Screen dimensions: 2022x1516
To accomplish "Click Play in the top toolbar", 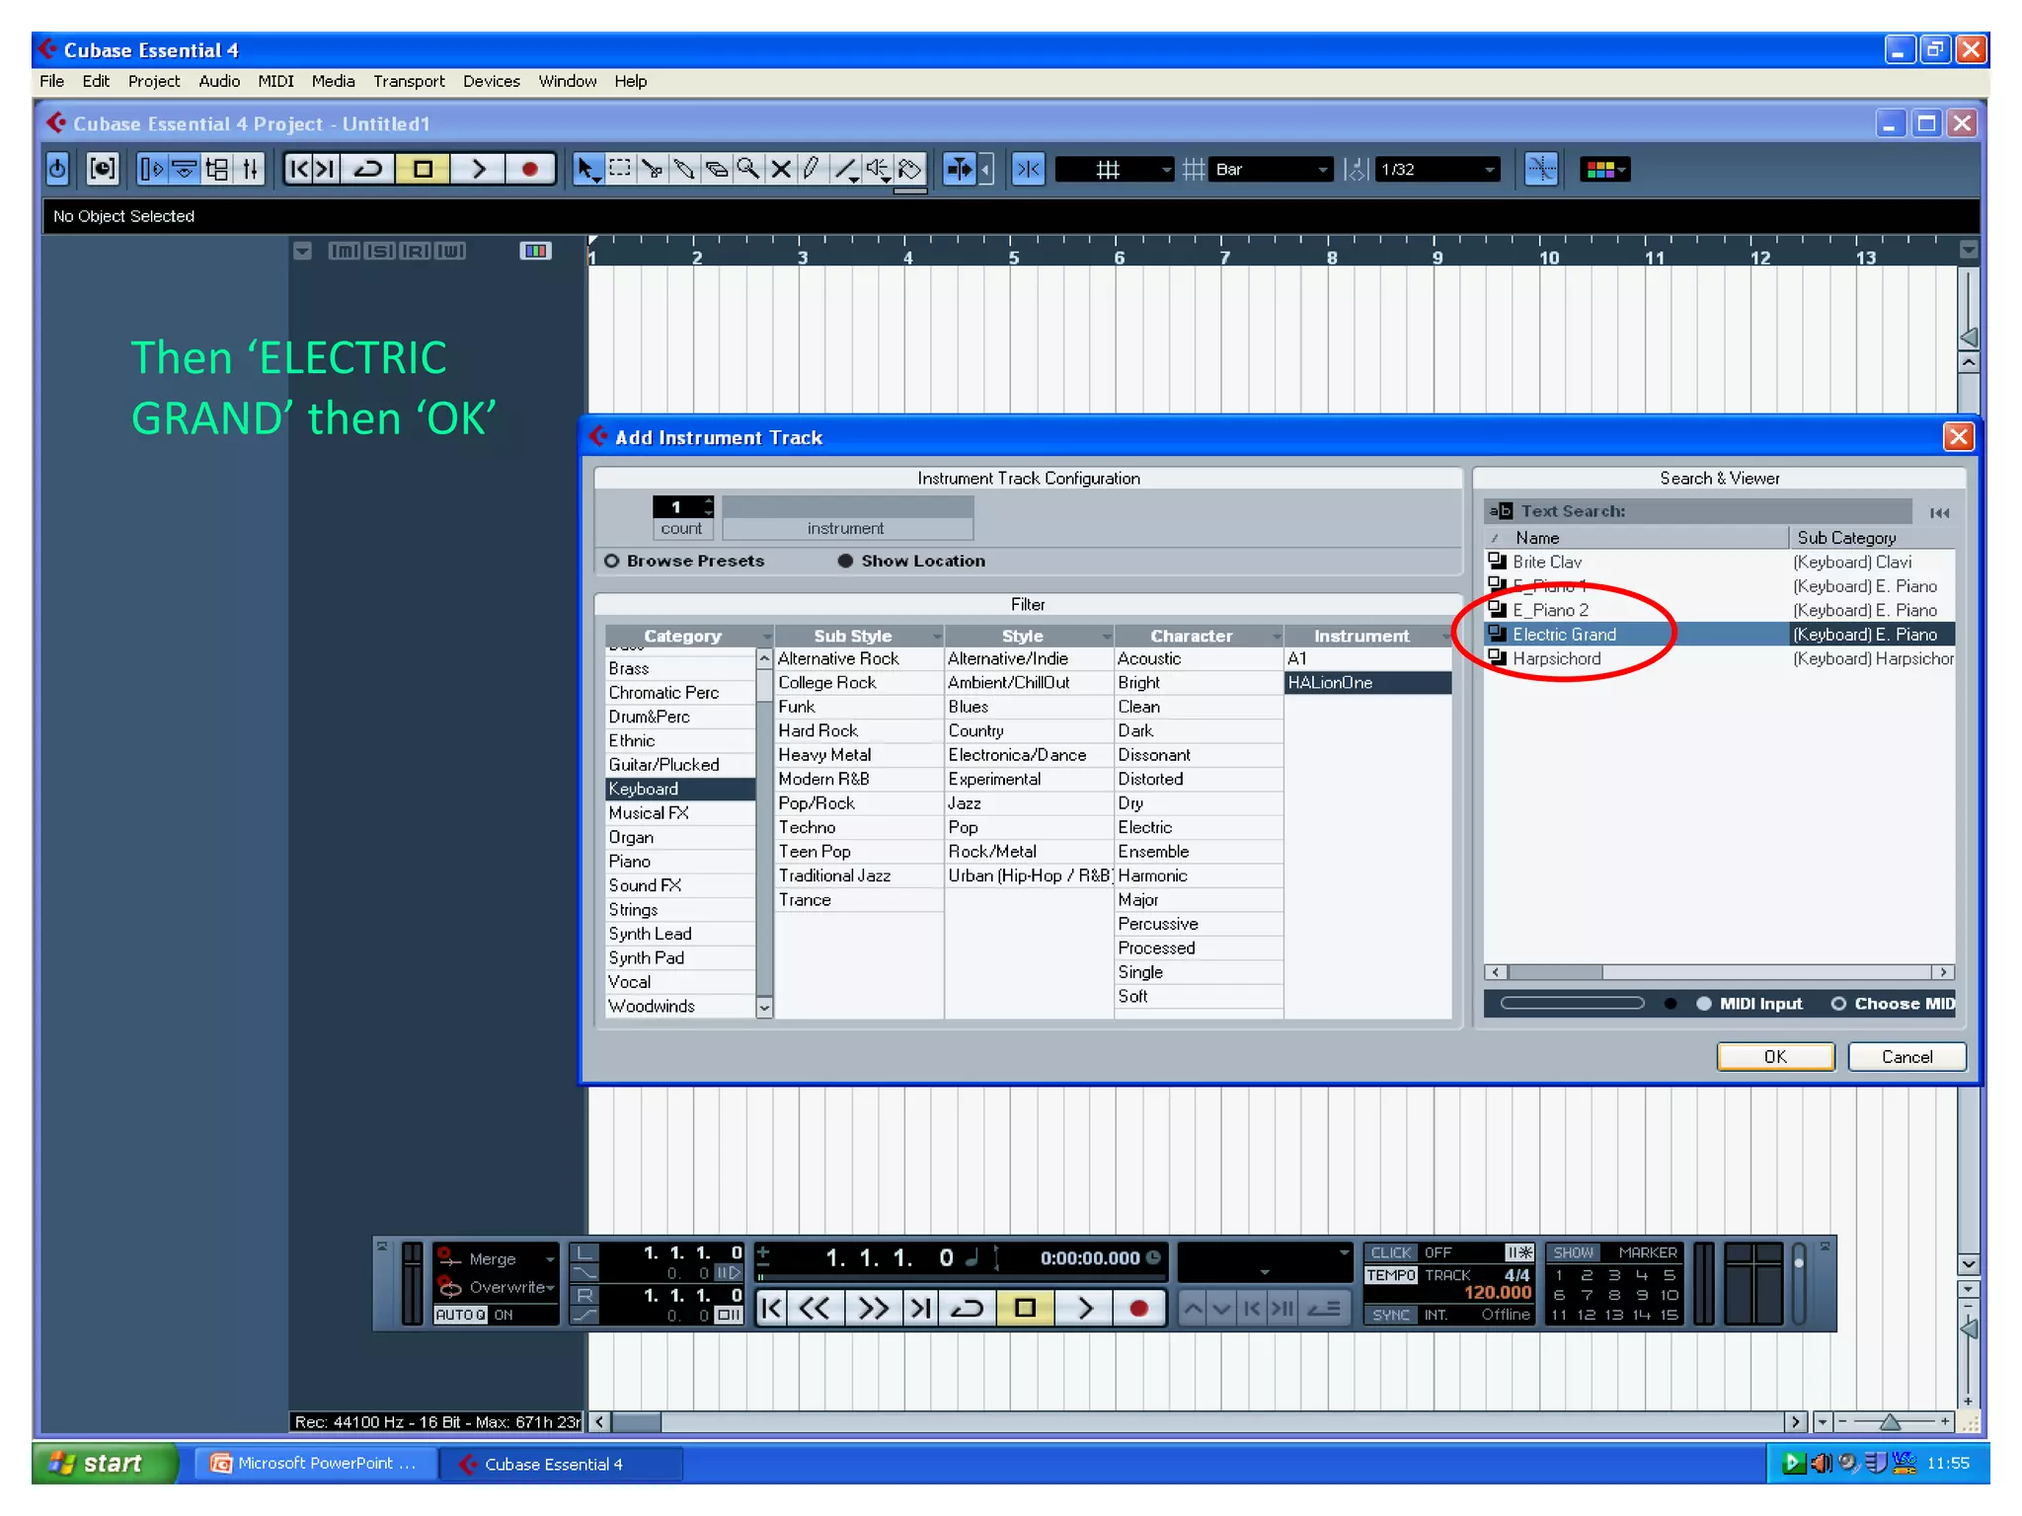I will click(479, 170).
